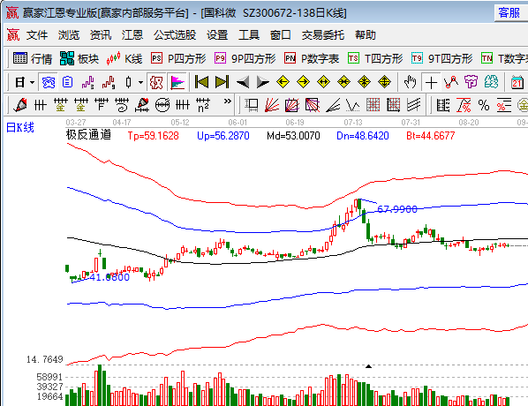This screenshot has width=528, height=406.
Task: Click the plain percent sign icon
Action: (484, 105)
